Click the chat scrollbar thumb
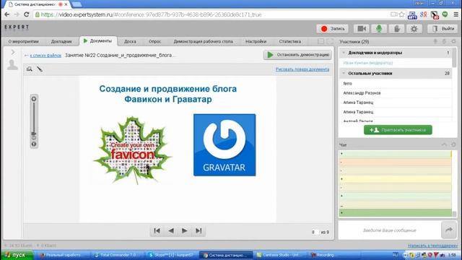This screenshot has width=462, height=260. [454, 214]
